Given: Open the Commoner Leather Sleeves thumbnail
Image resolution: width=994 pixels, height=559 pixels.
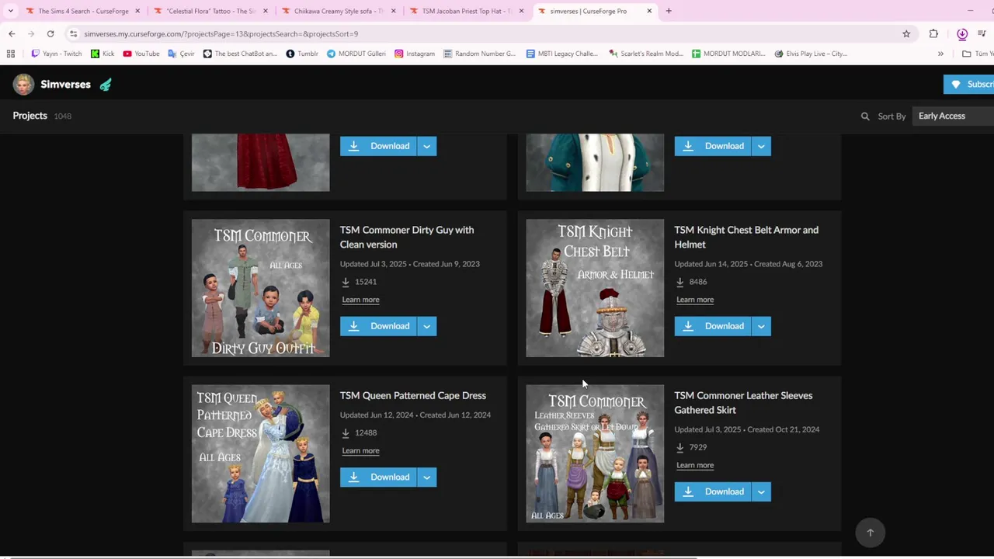Looking at the screenshot, I should click(595, 453).
